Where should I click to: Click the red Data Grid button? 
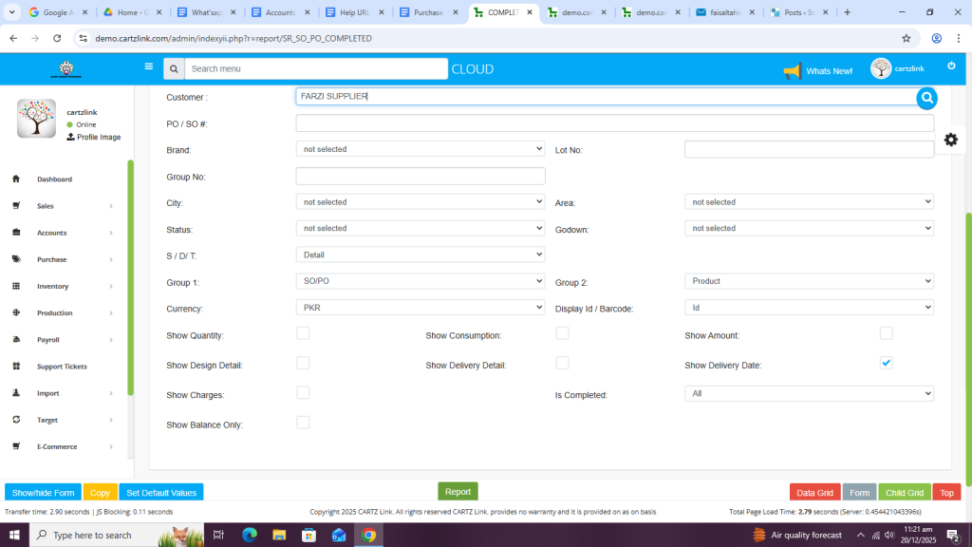click(814, 493)
